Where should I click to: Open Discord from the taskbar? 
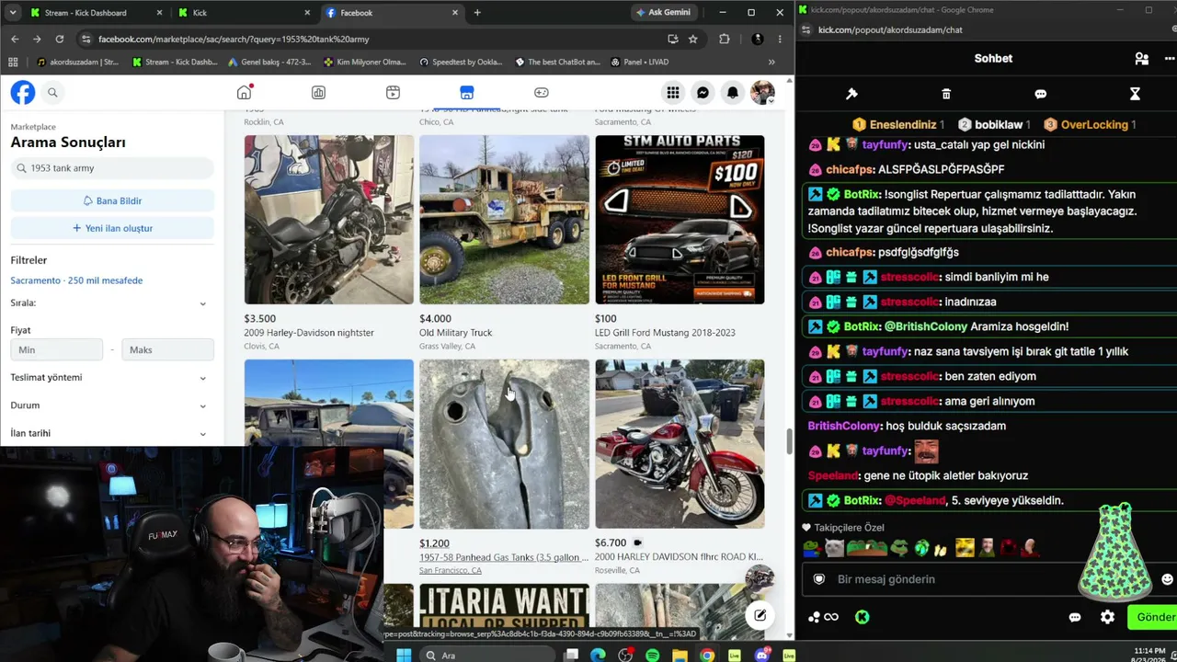(x=762, y=656)
